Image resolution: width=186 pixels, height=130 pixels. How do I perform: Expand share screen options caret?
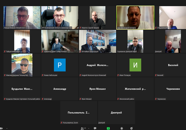click(113, 128)
